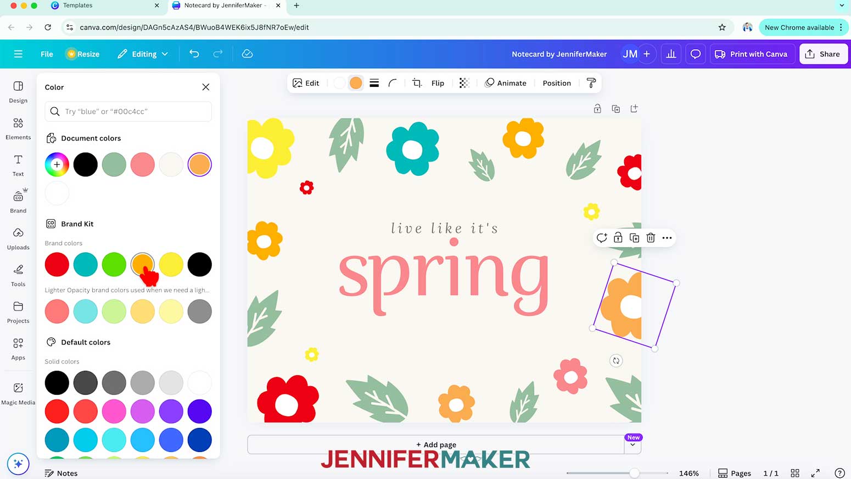Open the line weight border style option

[374, 83]
